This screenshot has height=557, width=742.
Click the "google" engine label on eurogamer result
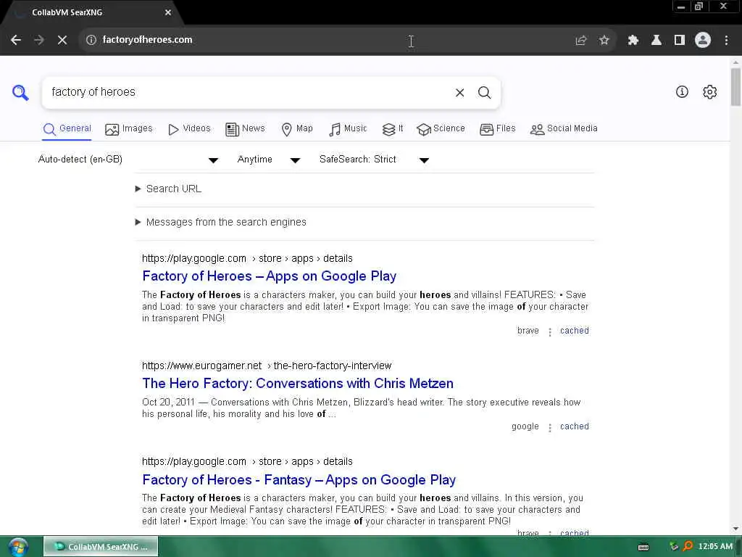(x=525, y=426)
